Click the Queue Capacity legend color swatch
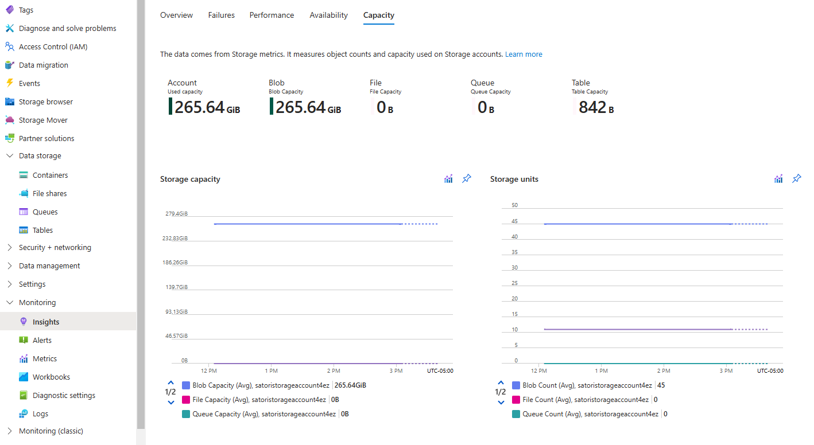This screenshot has height=445, width=814. click(185, 414)
